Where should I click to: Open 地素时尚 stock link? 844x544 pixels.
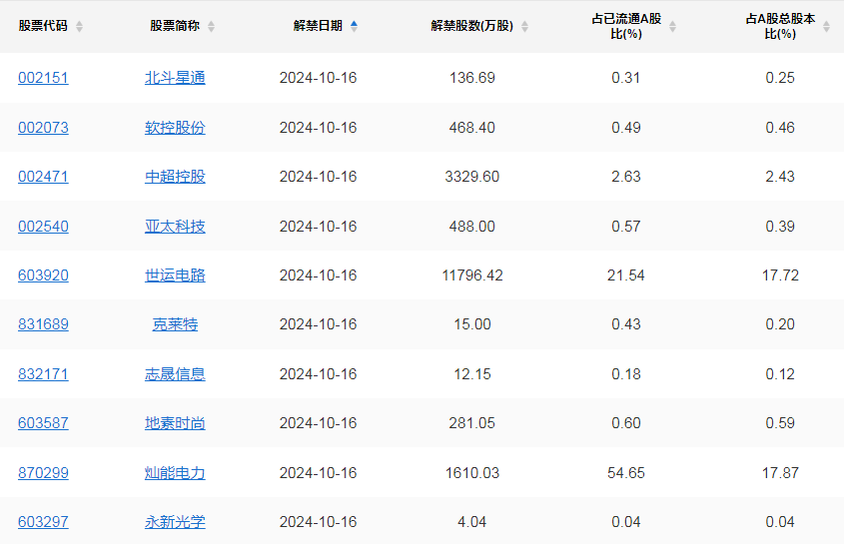[175, 423]
